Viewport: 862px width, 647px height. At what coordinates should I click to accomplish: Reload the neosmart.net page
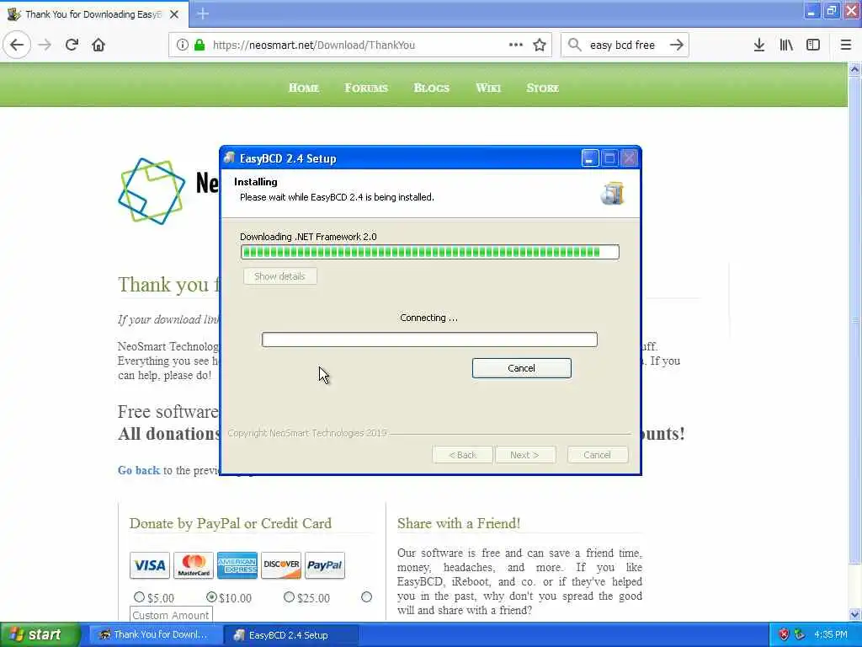tap(72, 45)
